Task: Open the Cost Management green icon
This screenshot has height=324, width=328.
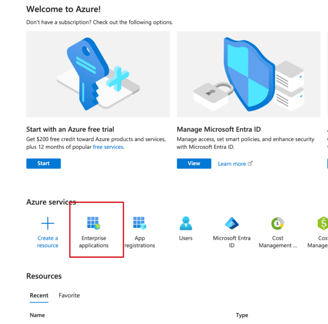Action: point(277,223)
